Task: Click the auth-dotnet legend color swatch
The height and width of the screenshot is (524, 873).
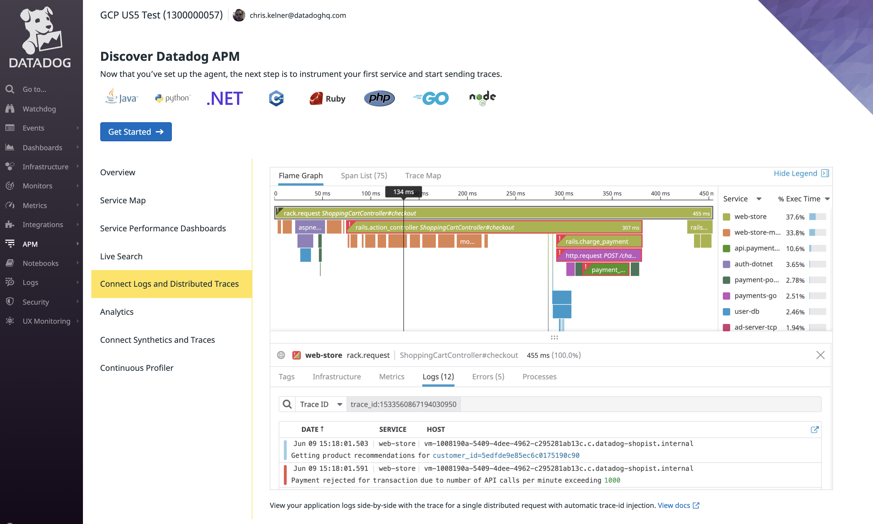Action: tap(726, 264)
